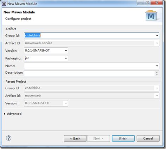Minimize the New Maven Module window
Screen dimensions: 166x149
click(140, 3)
